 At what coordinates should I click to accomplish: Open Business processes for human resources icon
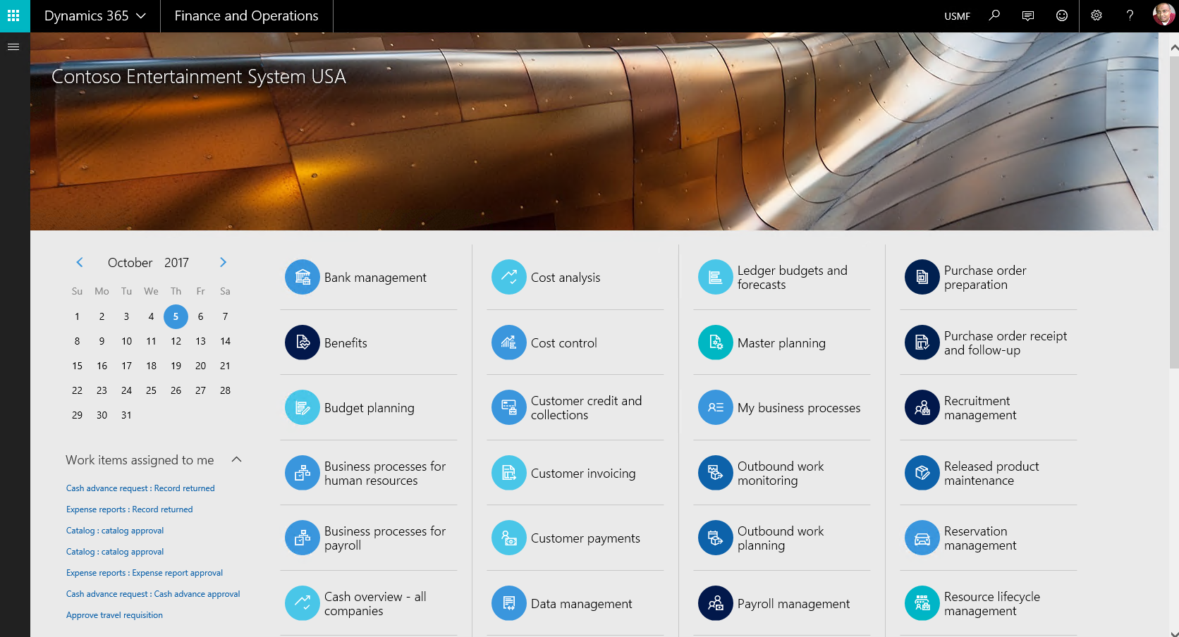tap(303, 473)
